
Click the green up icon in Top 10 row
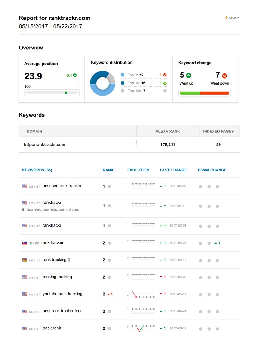(165, 83)
